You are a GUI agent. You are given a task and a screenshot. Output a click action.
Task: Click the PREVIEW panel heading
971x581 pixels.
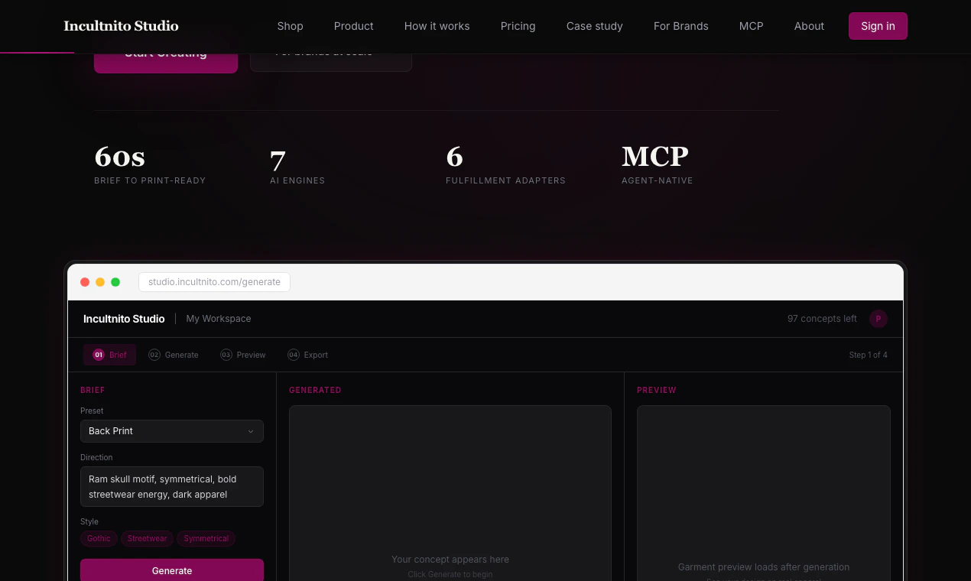(x=657, y=390)
